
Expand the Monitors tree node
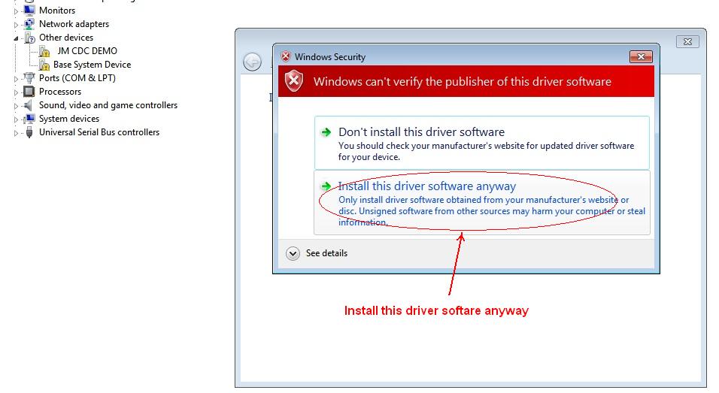(x=16, y=11)
